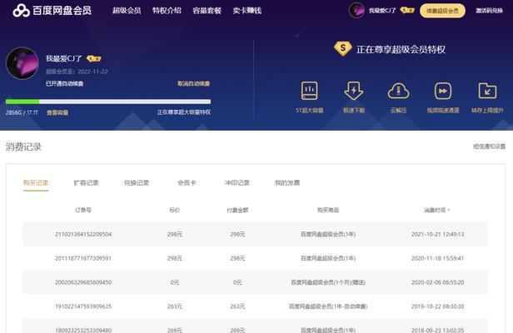Click the 订单号 column header
Screen dimensions: 513x333
tap(83, 210)
